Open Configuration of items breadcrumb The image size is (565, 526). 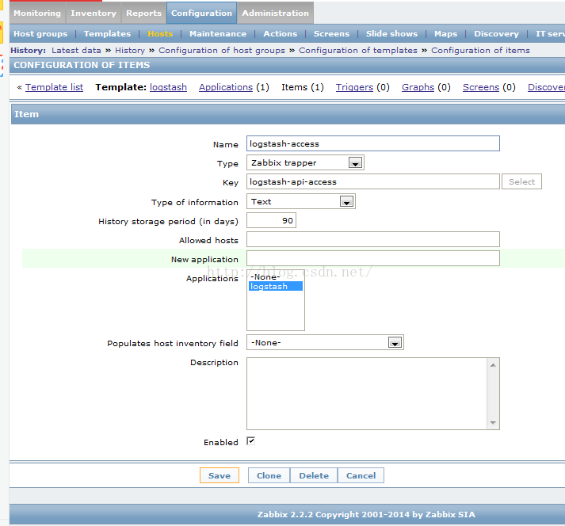(480, 50)
